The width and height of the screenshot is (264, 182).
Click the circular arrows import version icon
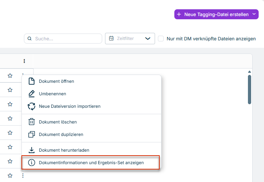click(31, 106)
